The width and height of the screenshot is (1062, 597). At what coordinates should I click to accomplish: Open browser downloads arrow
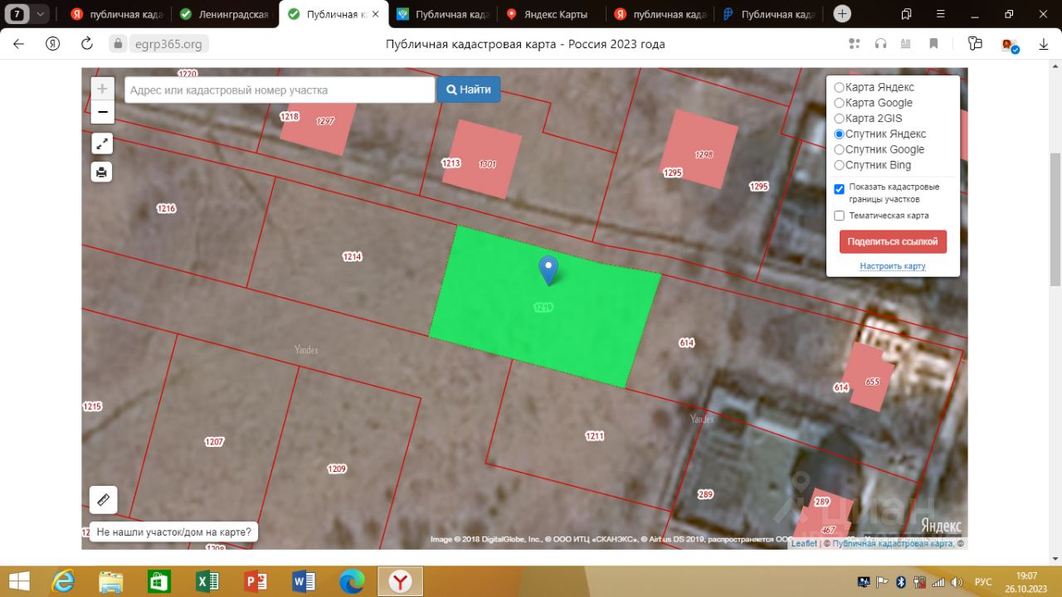point(1044,44)
